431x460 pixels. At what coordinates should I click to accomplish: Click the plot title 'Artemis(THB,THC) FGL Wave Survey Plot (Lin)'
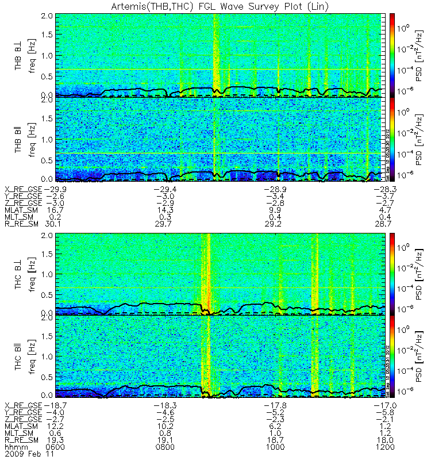220,6
